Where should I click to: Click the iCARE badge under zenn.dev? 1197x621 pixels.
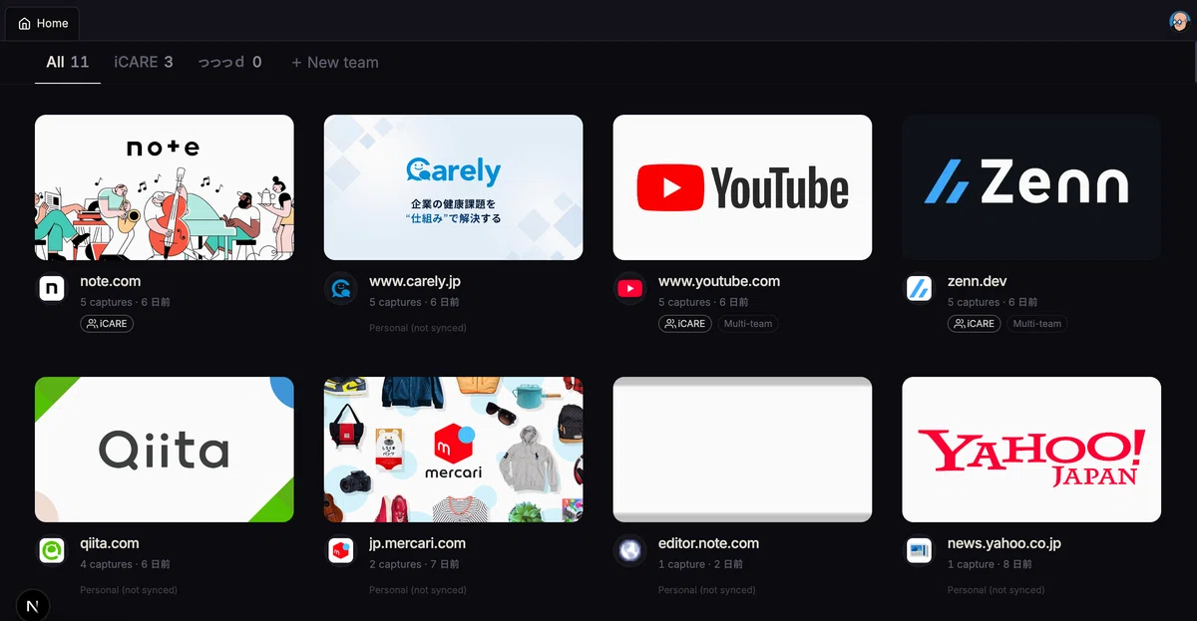(x=975, y=323)
